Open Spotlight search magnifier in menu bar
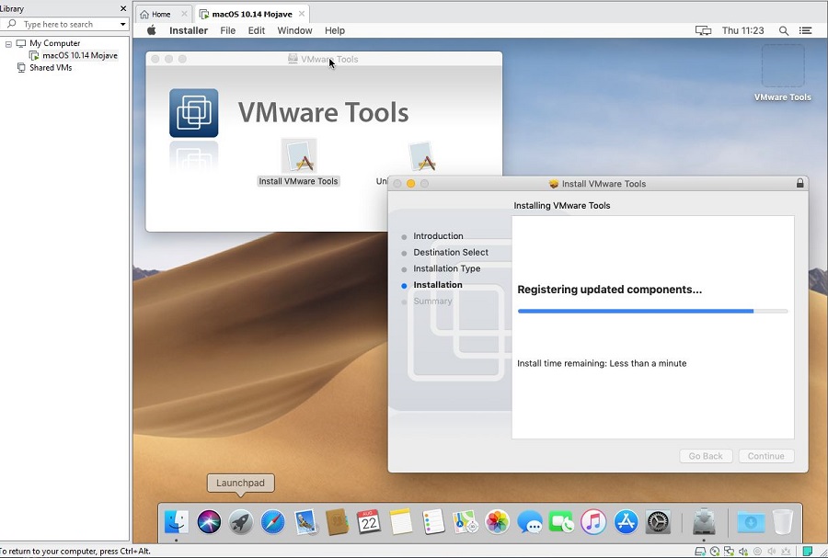The width and height of the screenshot is (828, 558). [784, 30]
